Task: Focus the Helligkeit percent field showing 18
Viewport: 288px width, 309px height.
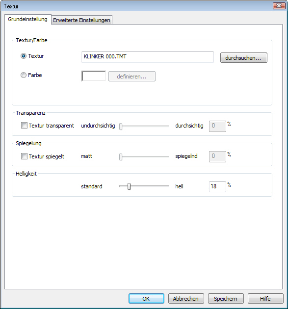Action: tap(217, 186)
